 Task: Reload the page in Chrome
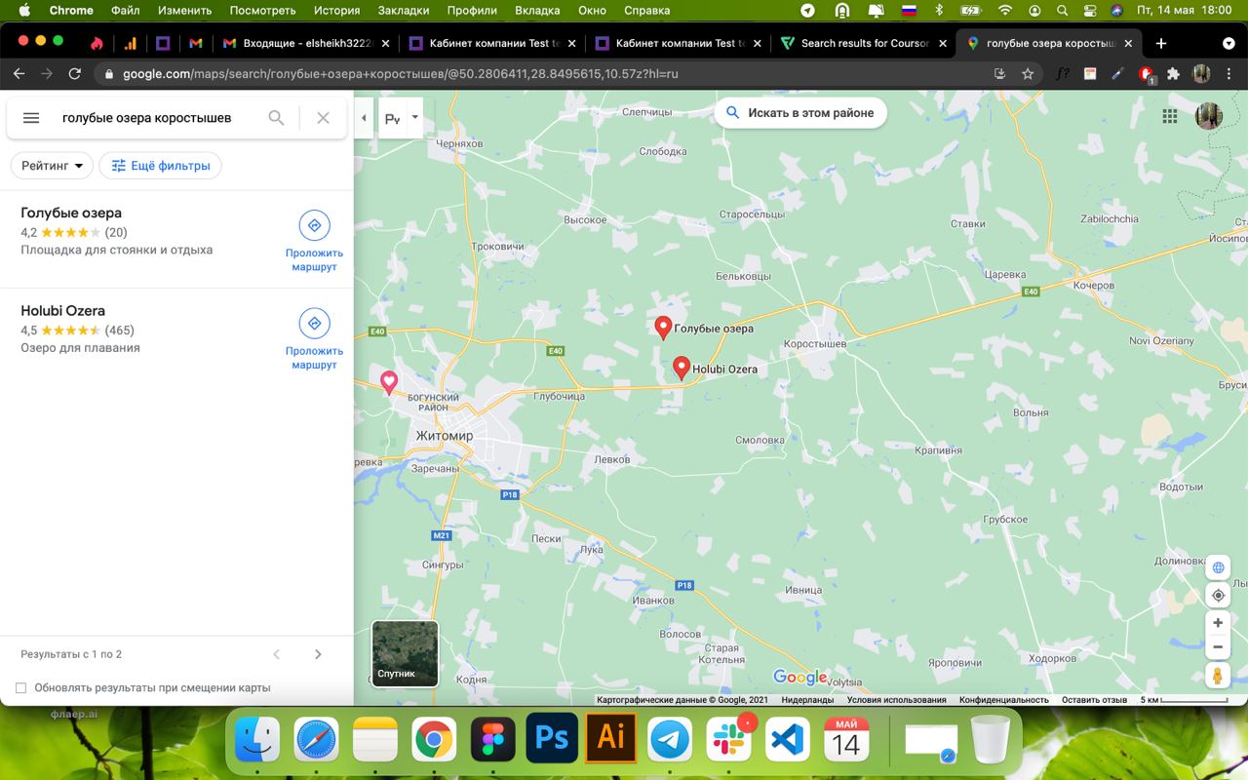click(x=74, y=74)
